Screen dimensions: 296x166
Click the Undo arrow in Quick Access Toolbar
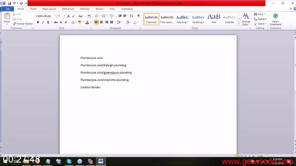tap(14, 3)
